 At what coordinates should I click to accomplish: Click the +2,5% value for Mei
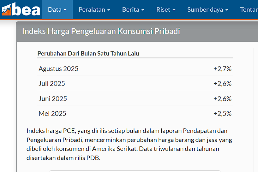click(222, 114)
